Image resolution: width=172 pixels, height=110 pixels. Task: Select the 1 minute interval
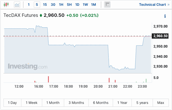29,5
